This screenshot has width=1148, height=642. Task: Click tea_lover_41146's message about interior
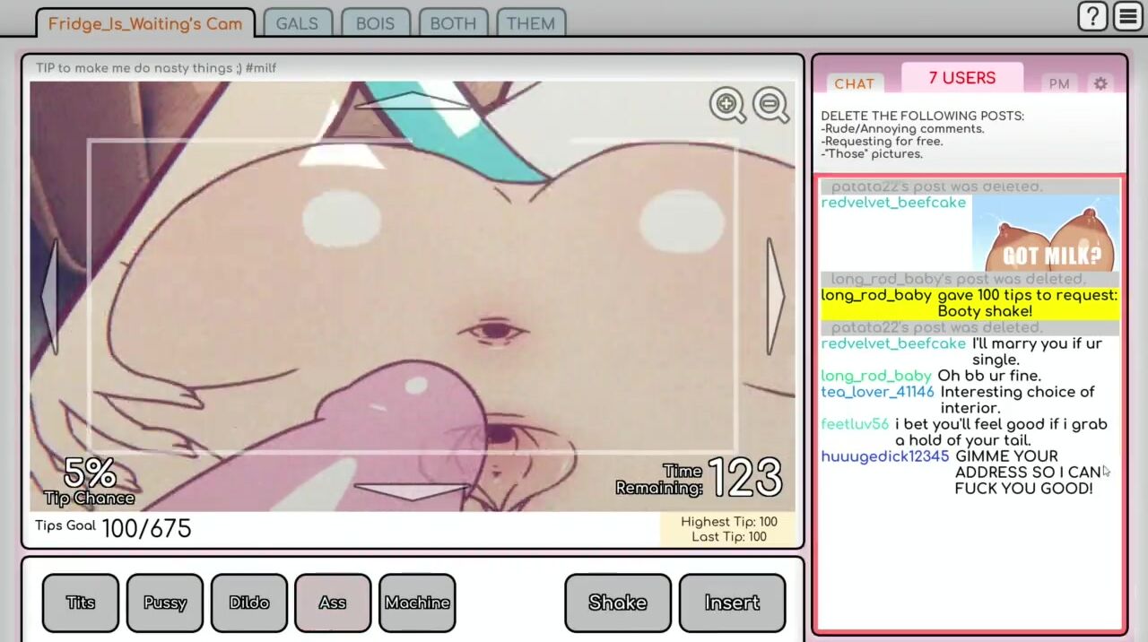click(1015, 400)
